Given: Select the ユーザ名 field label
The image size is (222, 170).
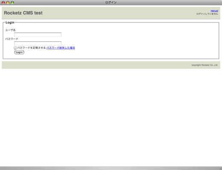Looking at the screenshot, I should [x=10, y=30].
